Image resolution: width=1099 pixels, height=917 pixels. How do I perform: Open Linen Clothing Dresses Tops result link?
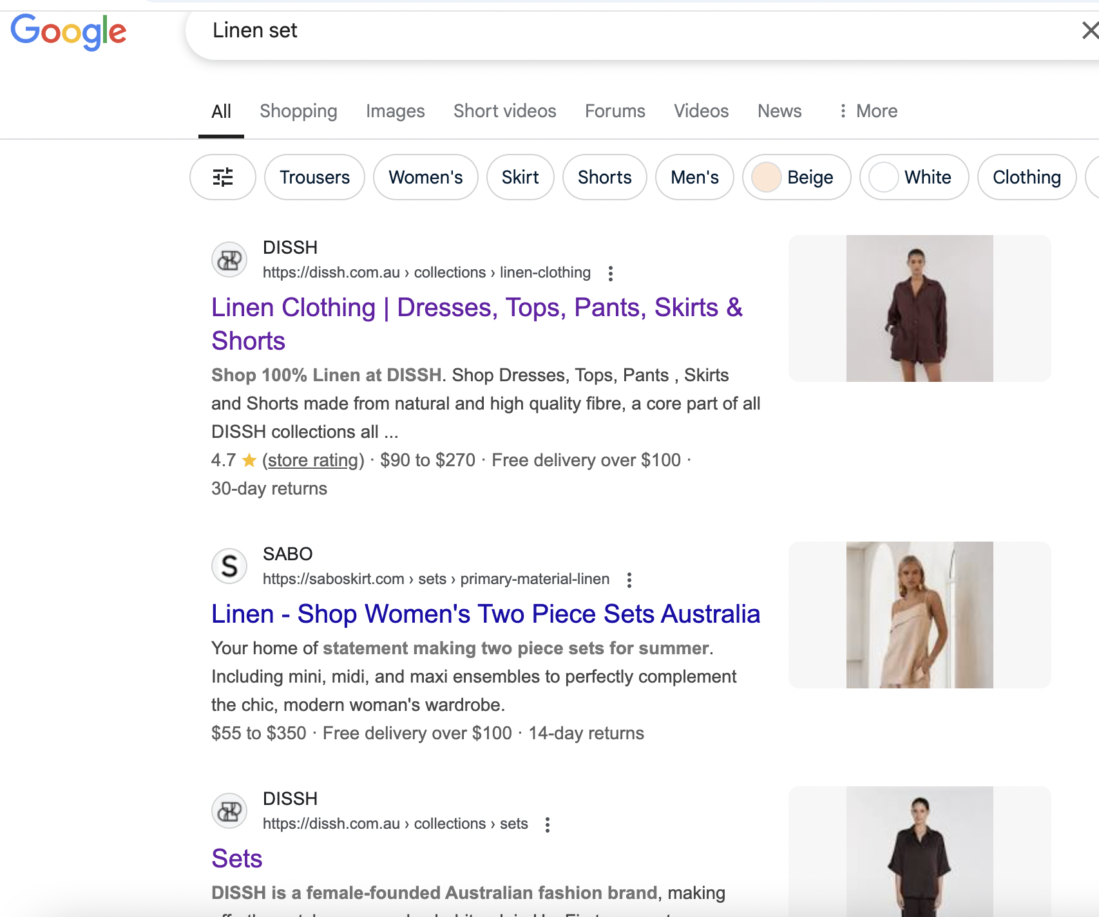pyautogui.click(x=477, y=324)
